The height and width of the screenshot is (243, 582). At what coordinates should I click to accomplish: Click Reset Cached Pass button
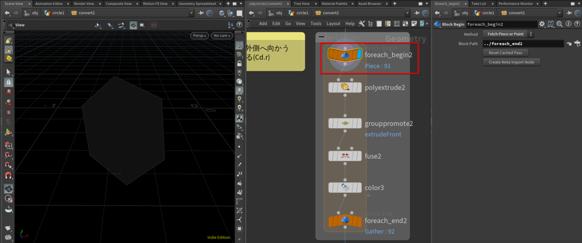(505, 53)
